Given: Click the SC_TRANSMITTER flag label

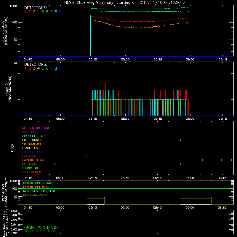Looking at the screenshot, I should pos(34,144).
